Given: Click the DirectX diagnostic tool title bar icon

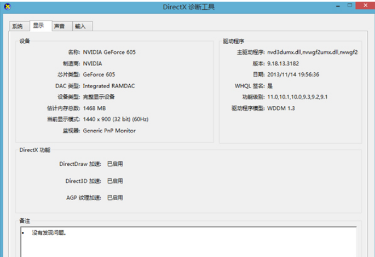Looking at the screenshot, I should click(8, 7).
